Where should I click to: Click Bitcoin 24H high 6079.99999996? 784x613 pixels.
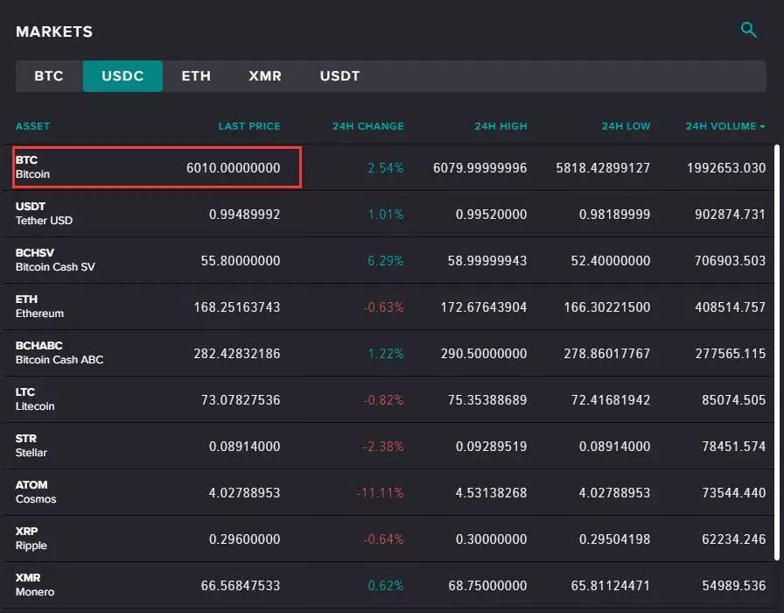tap(480, 167)
